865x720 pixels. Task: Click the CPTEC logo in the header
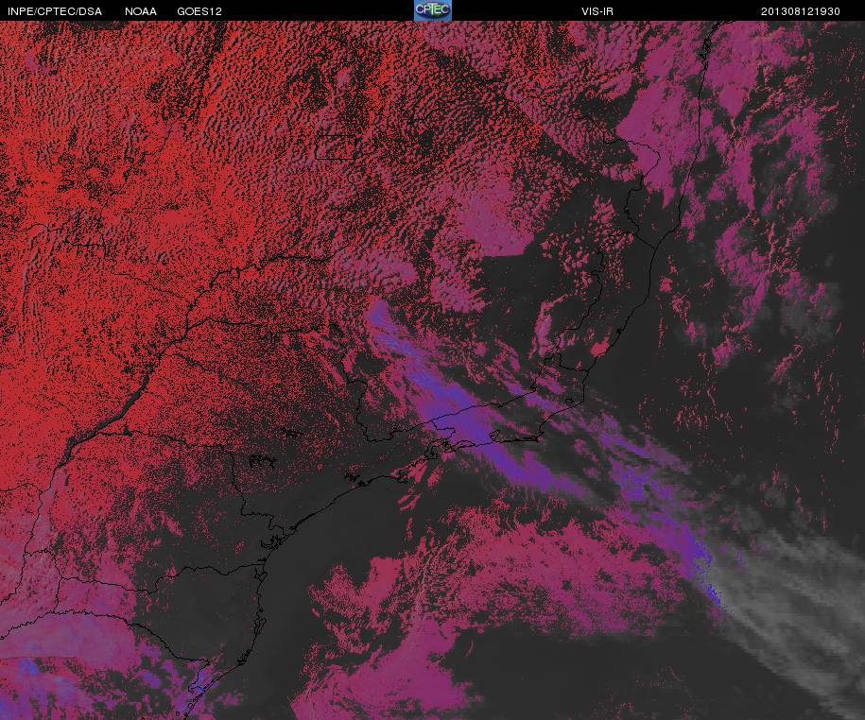(x=433, y=10)
